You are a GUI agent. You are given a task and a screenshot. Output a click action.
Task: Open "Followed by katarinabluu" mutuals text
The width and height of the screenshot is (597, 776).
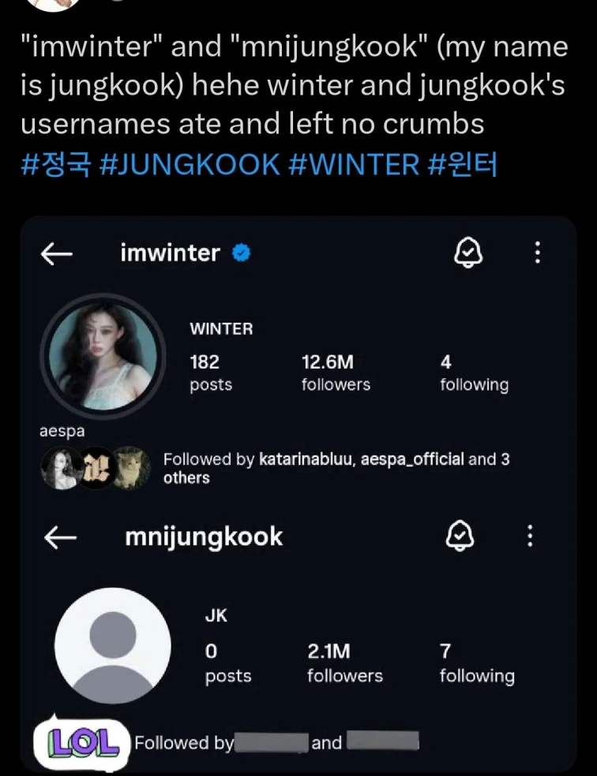[x=336, y=468]
